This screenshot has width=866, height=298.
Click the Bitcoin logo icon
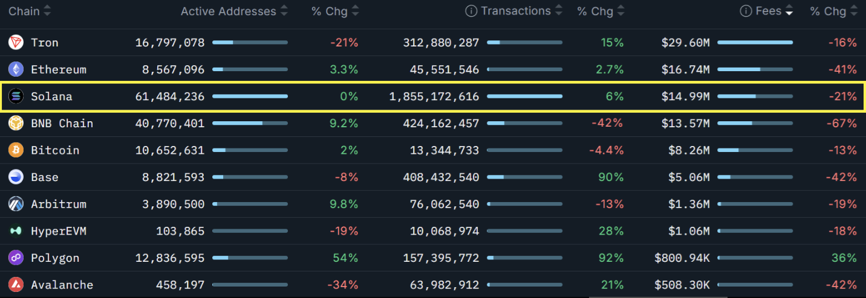16,150
